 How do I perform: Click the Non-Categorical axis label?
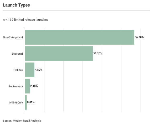13,37
